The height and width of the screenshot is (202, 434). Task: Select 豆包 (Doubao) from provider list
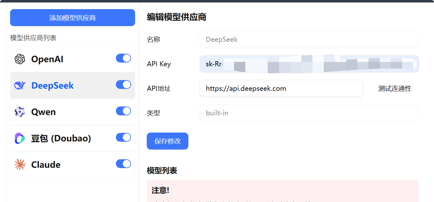[x=61, y=138]
